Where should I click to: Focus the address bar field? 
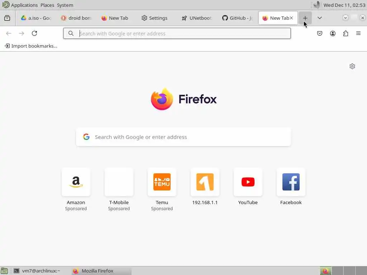[x=177, y=33]
